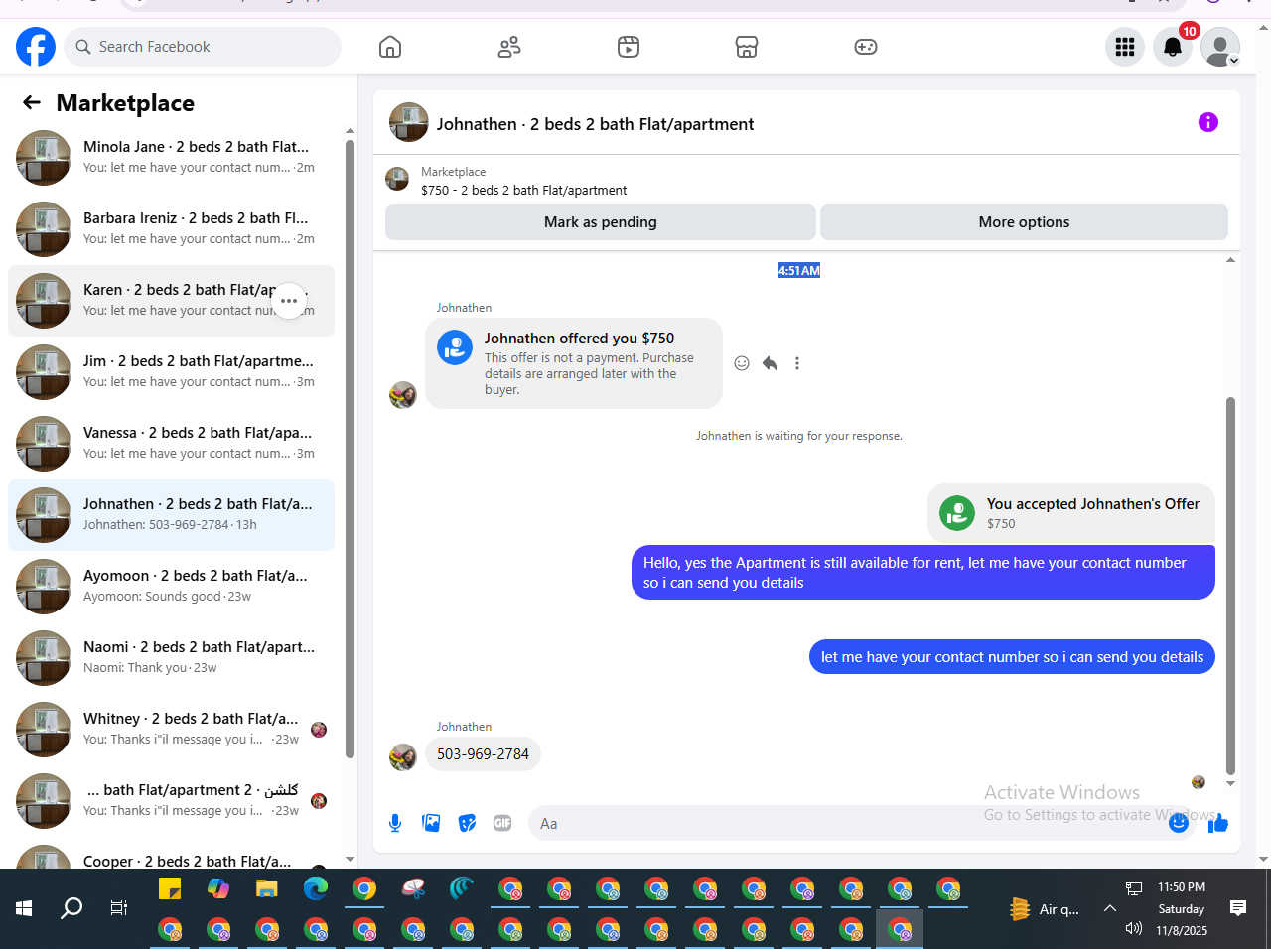Open the Marketplace storefront icon in top bar

click(747, 47)
